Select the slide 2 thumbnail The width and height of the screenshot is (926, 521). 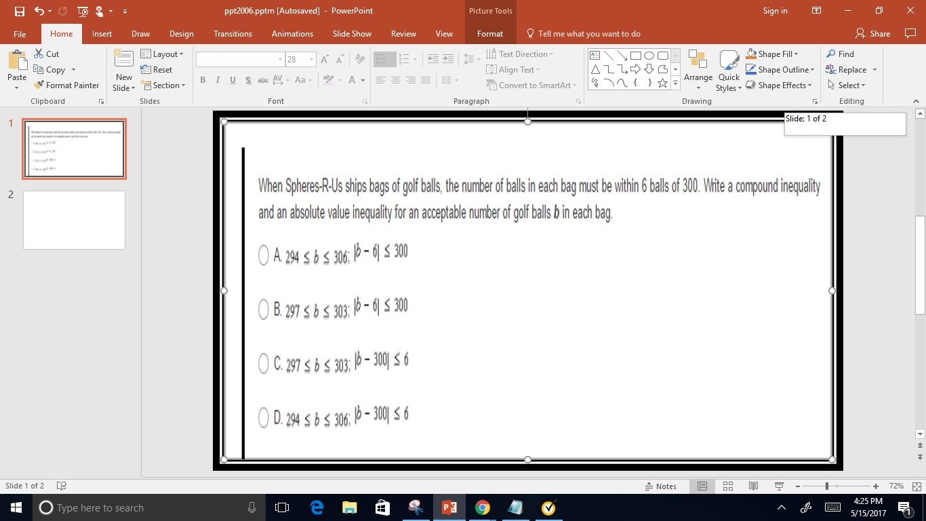pos(74,220)
